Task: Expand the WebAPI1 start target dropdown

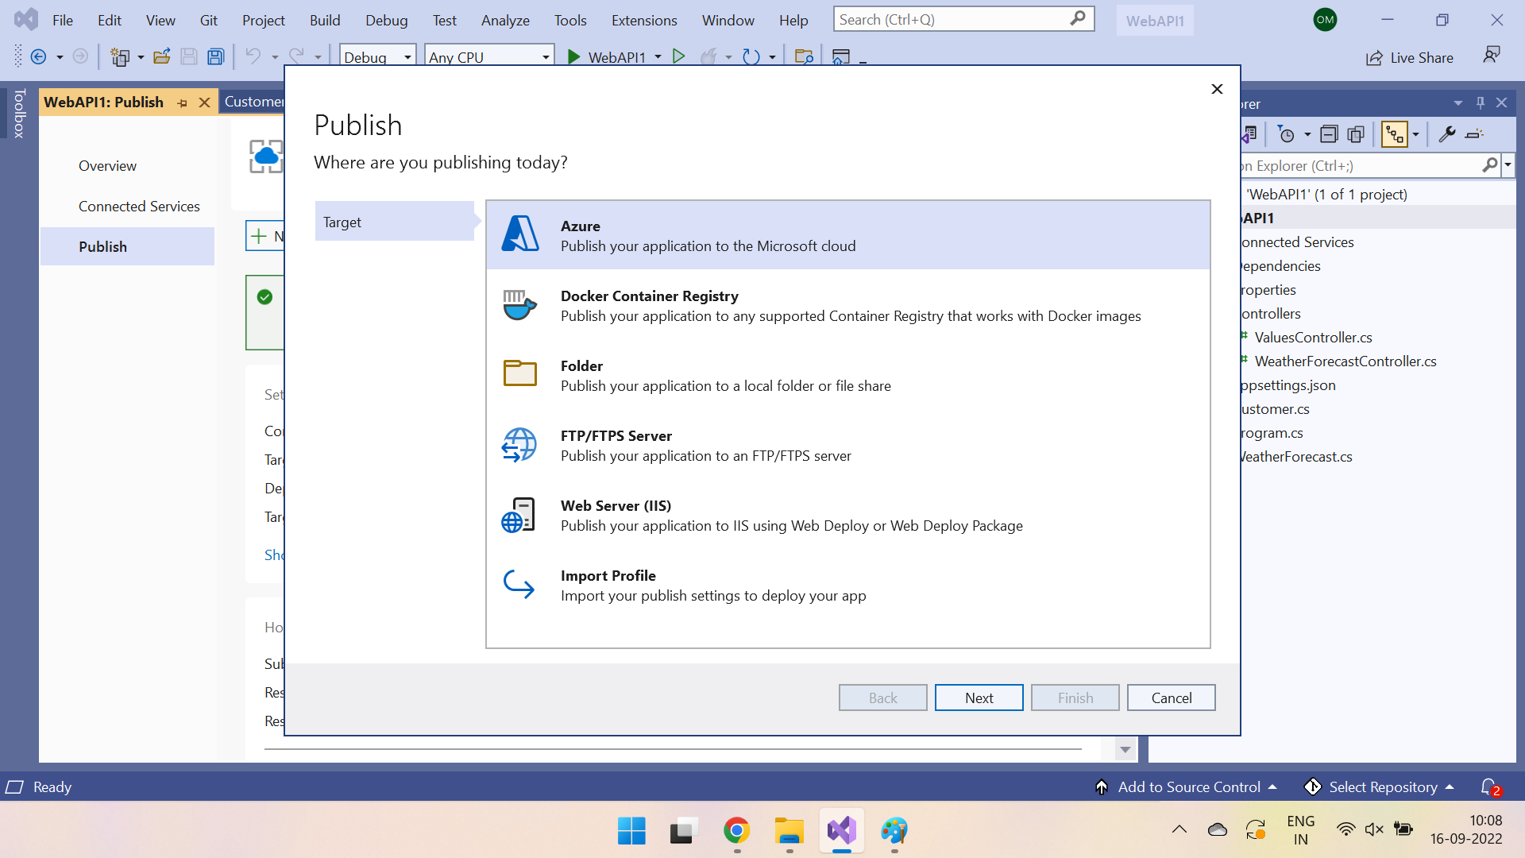Action: (x=658, y=57)
